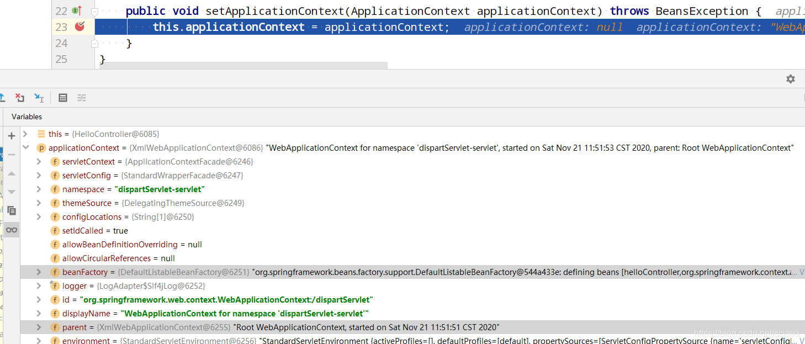Open Evaluate Expression calculator icon
This screenshot has height=344, width=805.
coord(63,98)
